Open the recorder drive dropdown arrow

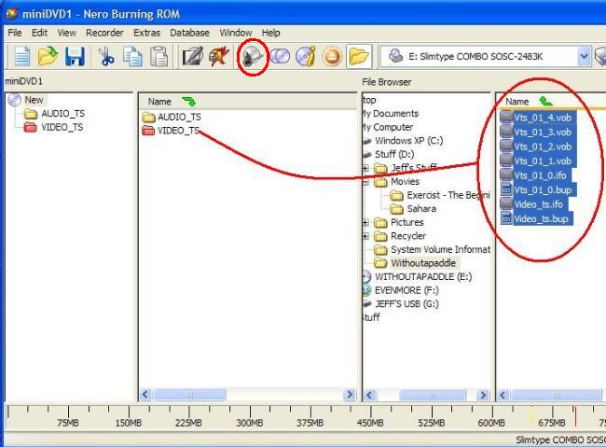click(584, 57)
